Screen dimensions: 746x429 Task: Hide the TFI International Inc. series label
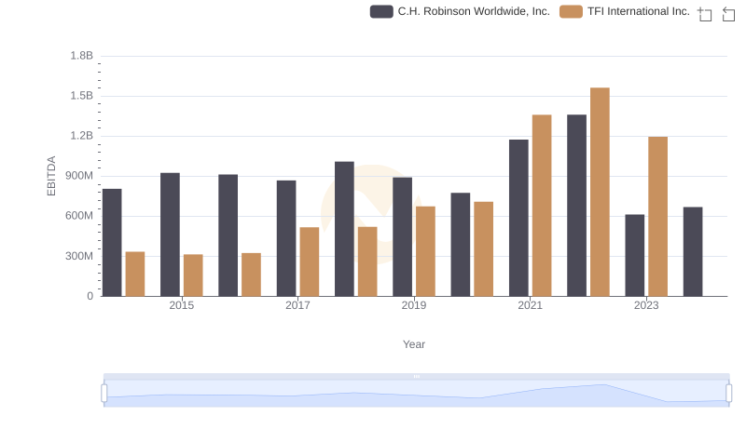638,11
